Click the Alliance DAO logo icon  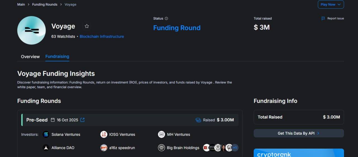46,148
